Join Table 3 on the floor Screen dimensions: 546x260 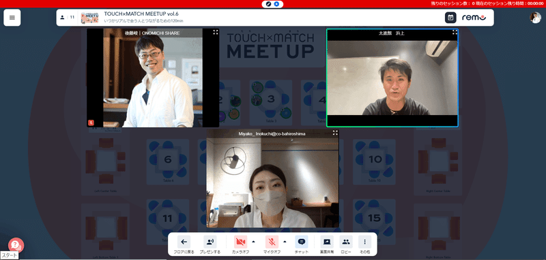[271, 102]
